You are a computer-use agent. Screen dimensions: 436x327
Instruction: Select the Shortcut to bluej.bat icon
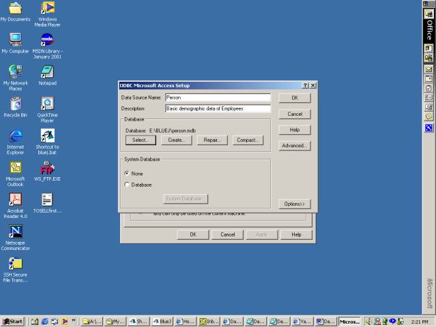click(x=47, y=142)
